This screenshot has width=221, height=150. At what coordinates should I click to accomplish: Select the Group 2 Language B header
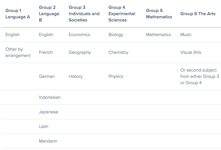[49, 14]
